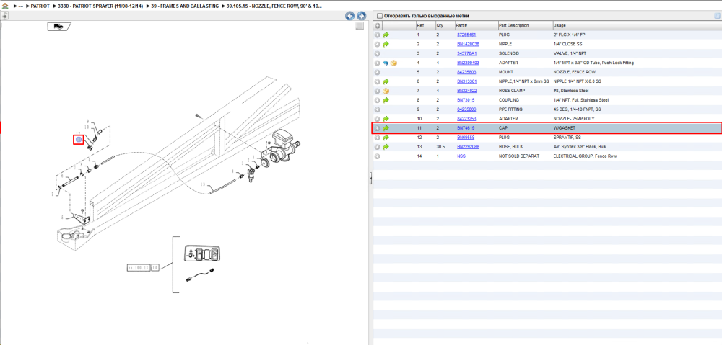Click the small square button at the diagram's top right

pos(360,26)
